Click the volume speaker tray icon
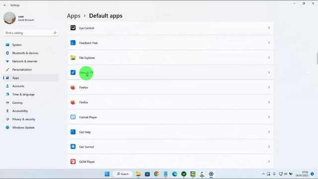Viewport: 318px width, 179px height. 286,174
